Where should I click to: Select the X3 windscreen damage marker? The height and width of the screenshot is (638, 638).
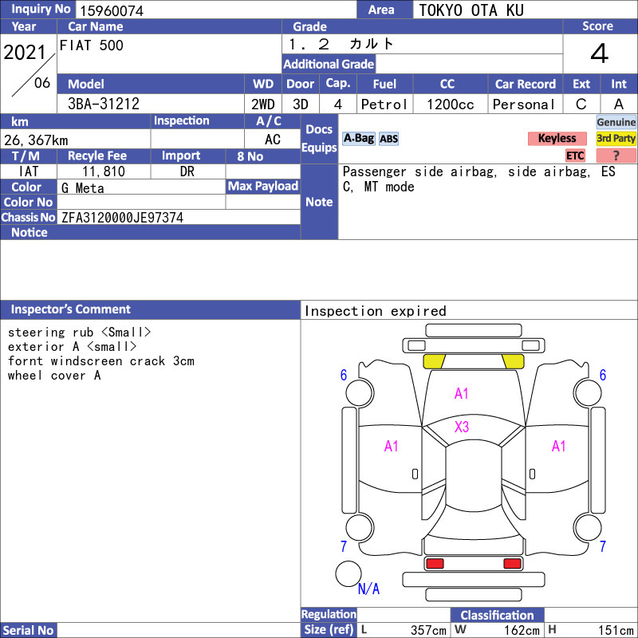pyautogui.click(x=462, y=427)
